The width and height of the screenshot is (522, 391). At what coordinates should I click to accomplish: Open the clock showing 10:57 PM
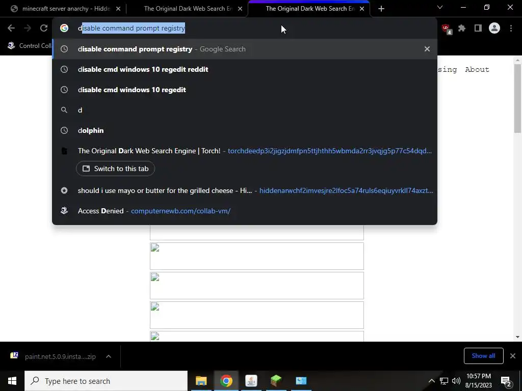click(478, 381)
